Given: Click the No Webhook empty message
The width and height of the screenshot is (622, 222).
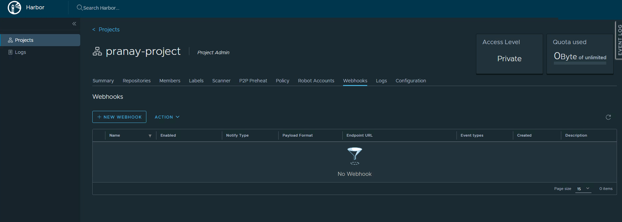Looking at the screenshot, I should (x=355, y=174).
